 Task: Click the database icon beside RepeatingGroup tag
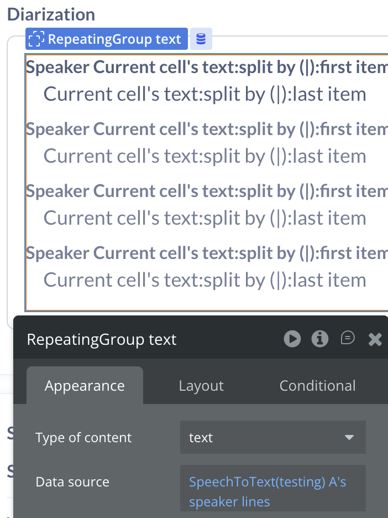[x=201, y=39]
